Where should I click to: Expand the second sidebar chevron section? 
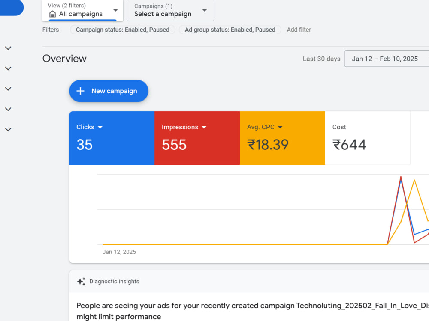(8, 68)
